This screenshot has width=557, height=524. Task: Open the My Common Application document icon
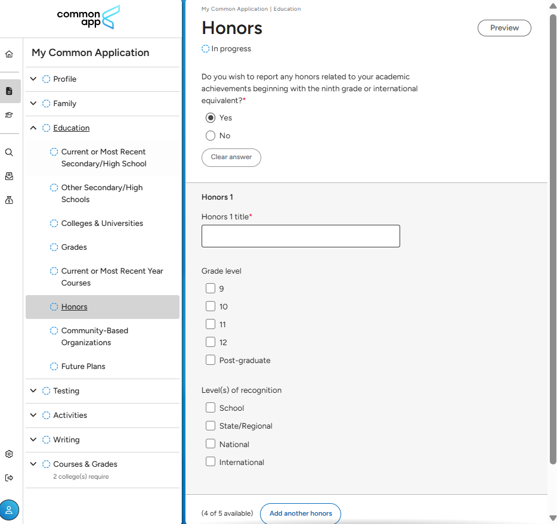(x=9, y=91)
